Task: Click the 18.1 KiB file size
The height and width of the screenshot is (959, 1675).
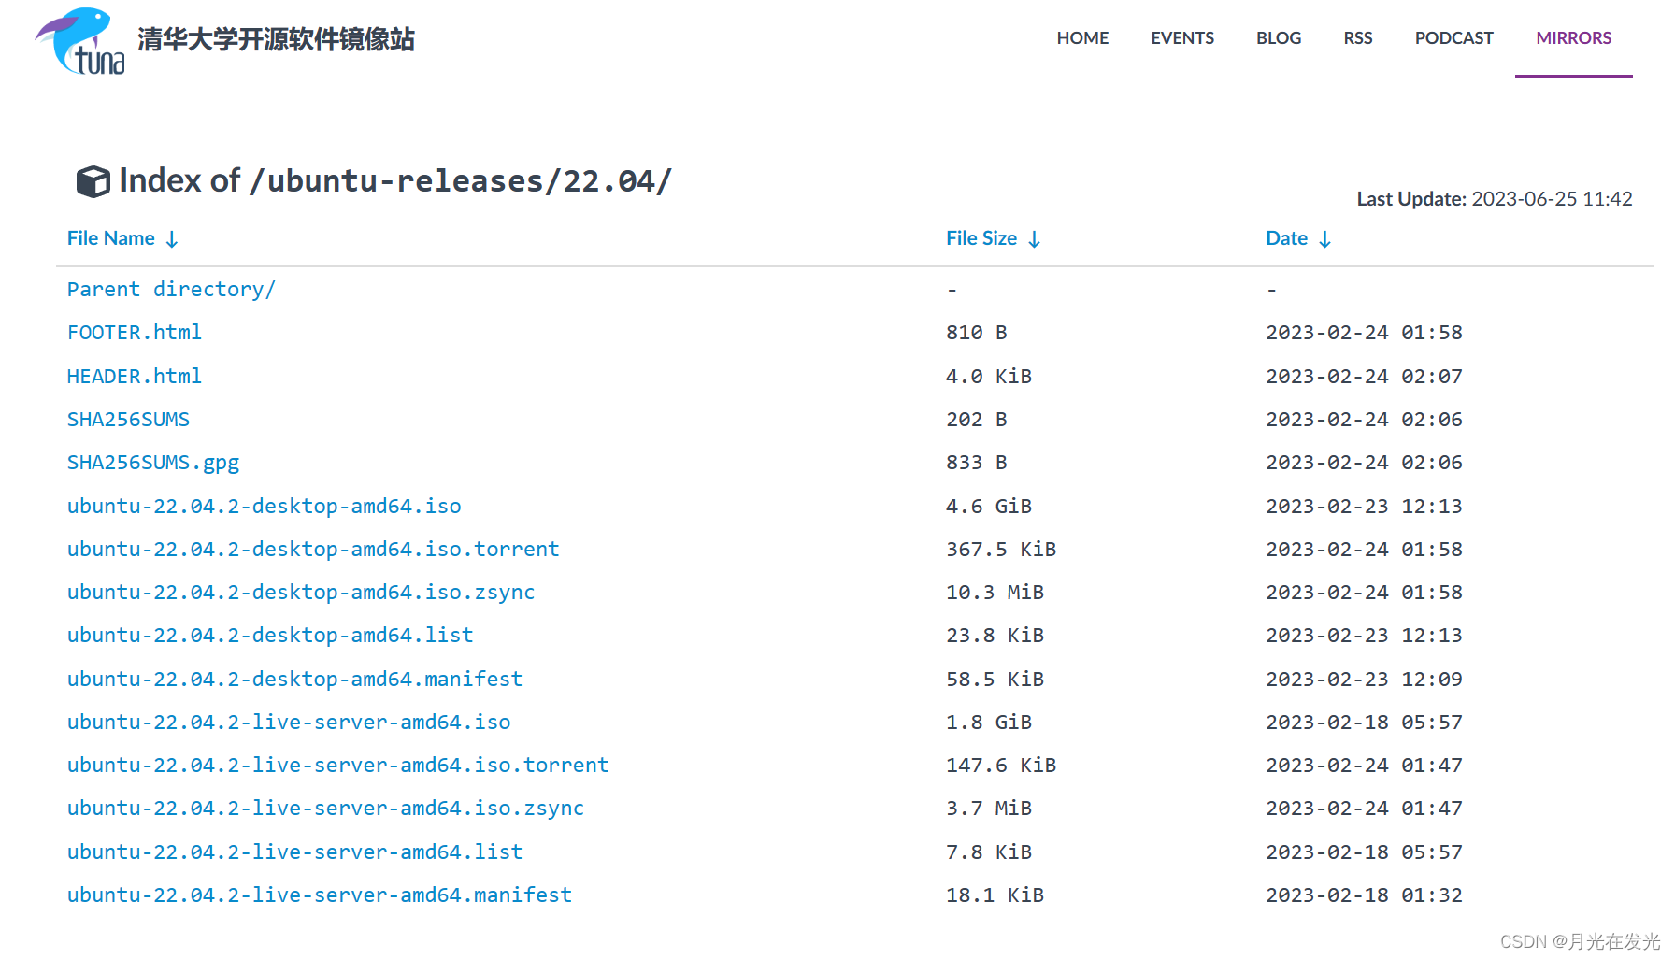Action: [995, 895]
